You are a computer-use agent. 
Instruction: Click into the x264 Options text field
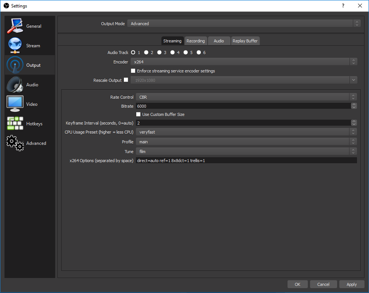click(246, 161)
